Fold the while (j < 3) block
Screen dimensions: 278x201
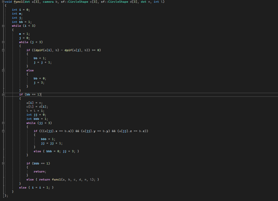coord(3,42)
